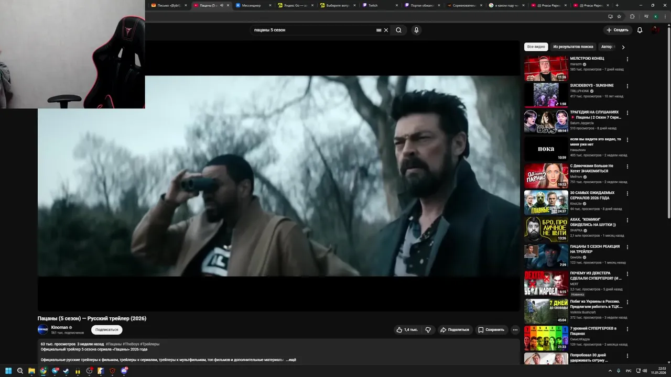Click the 'Подписаться' subscribe button
Viewport: 671px width, 377px height.
click(x=106, y=330)
